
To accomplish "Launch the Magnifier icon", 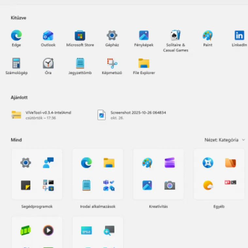I will click(x=109, y=230).
